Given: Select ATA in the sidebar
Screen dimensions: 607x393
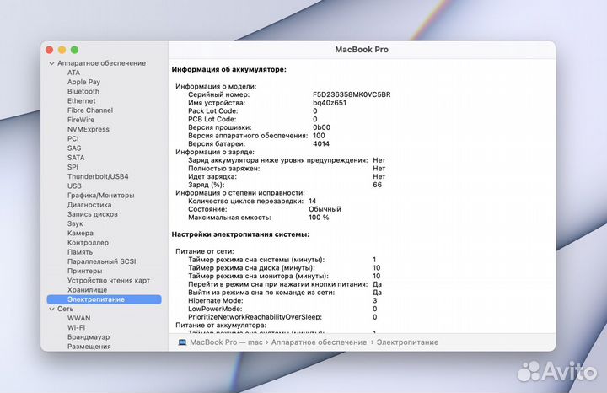Looking at the screenshot, I should pyautogui.click(x=73, y=73).
